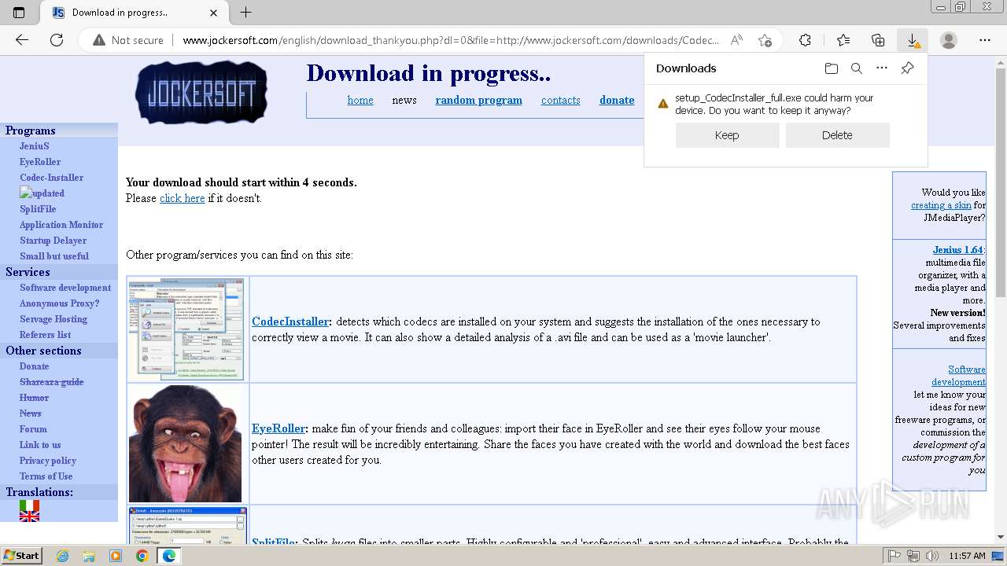Delete the flagged download
This screenshot has width=1007, height=566.
tap(837, 135)
